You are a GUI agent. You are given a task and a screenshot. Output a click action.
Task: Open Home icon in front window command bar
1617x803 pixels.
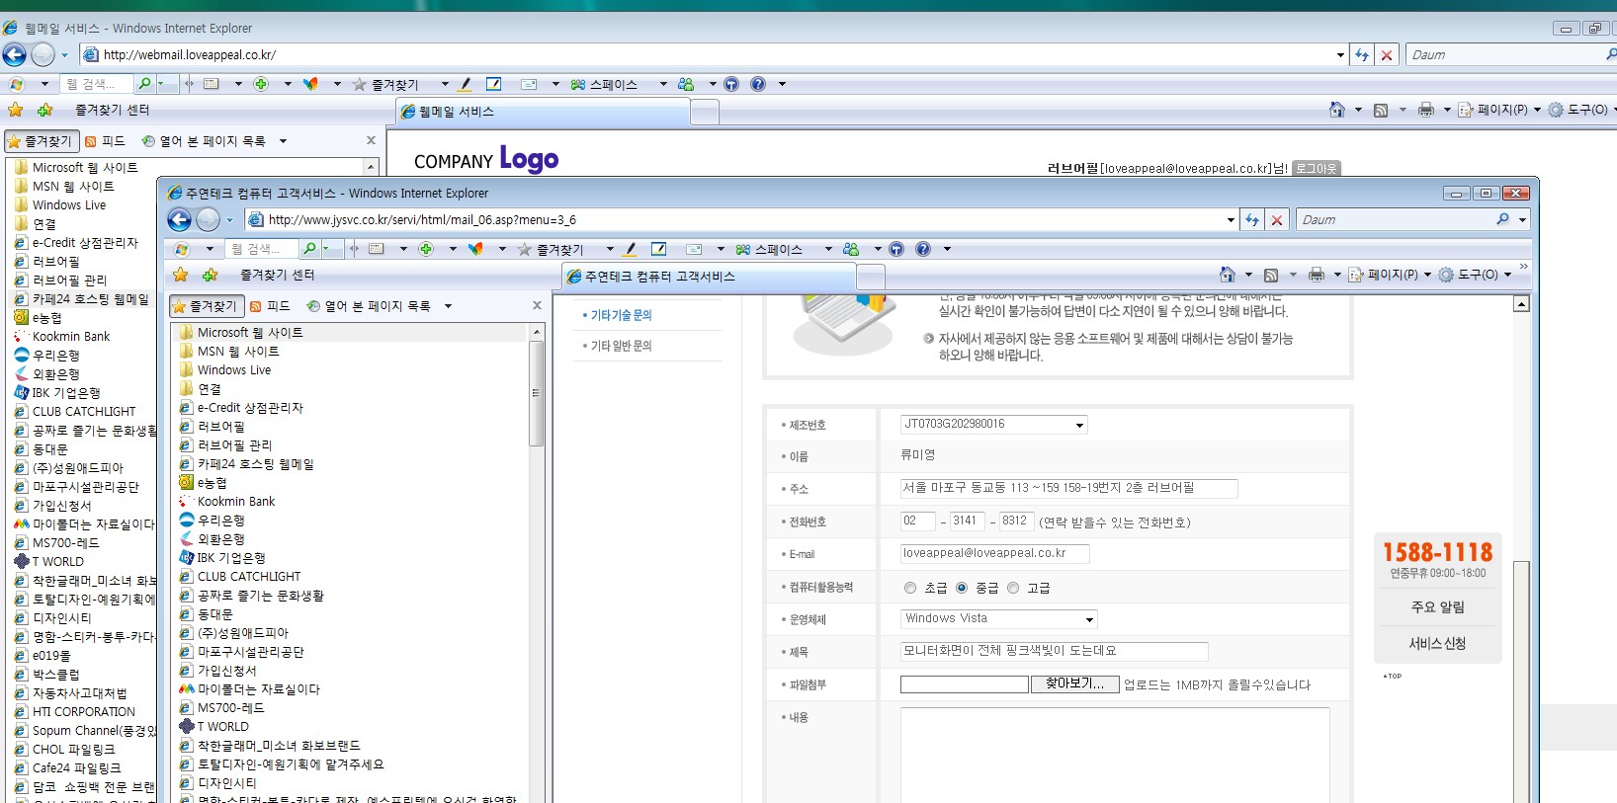coord(1227,275)
